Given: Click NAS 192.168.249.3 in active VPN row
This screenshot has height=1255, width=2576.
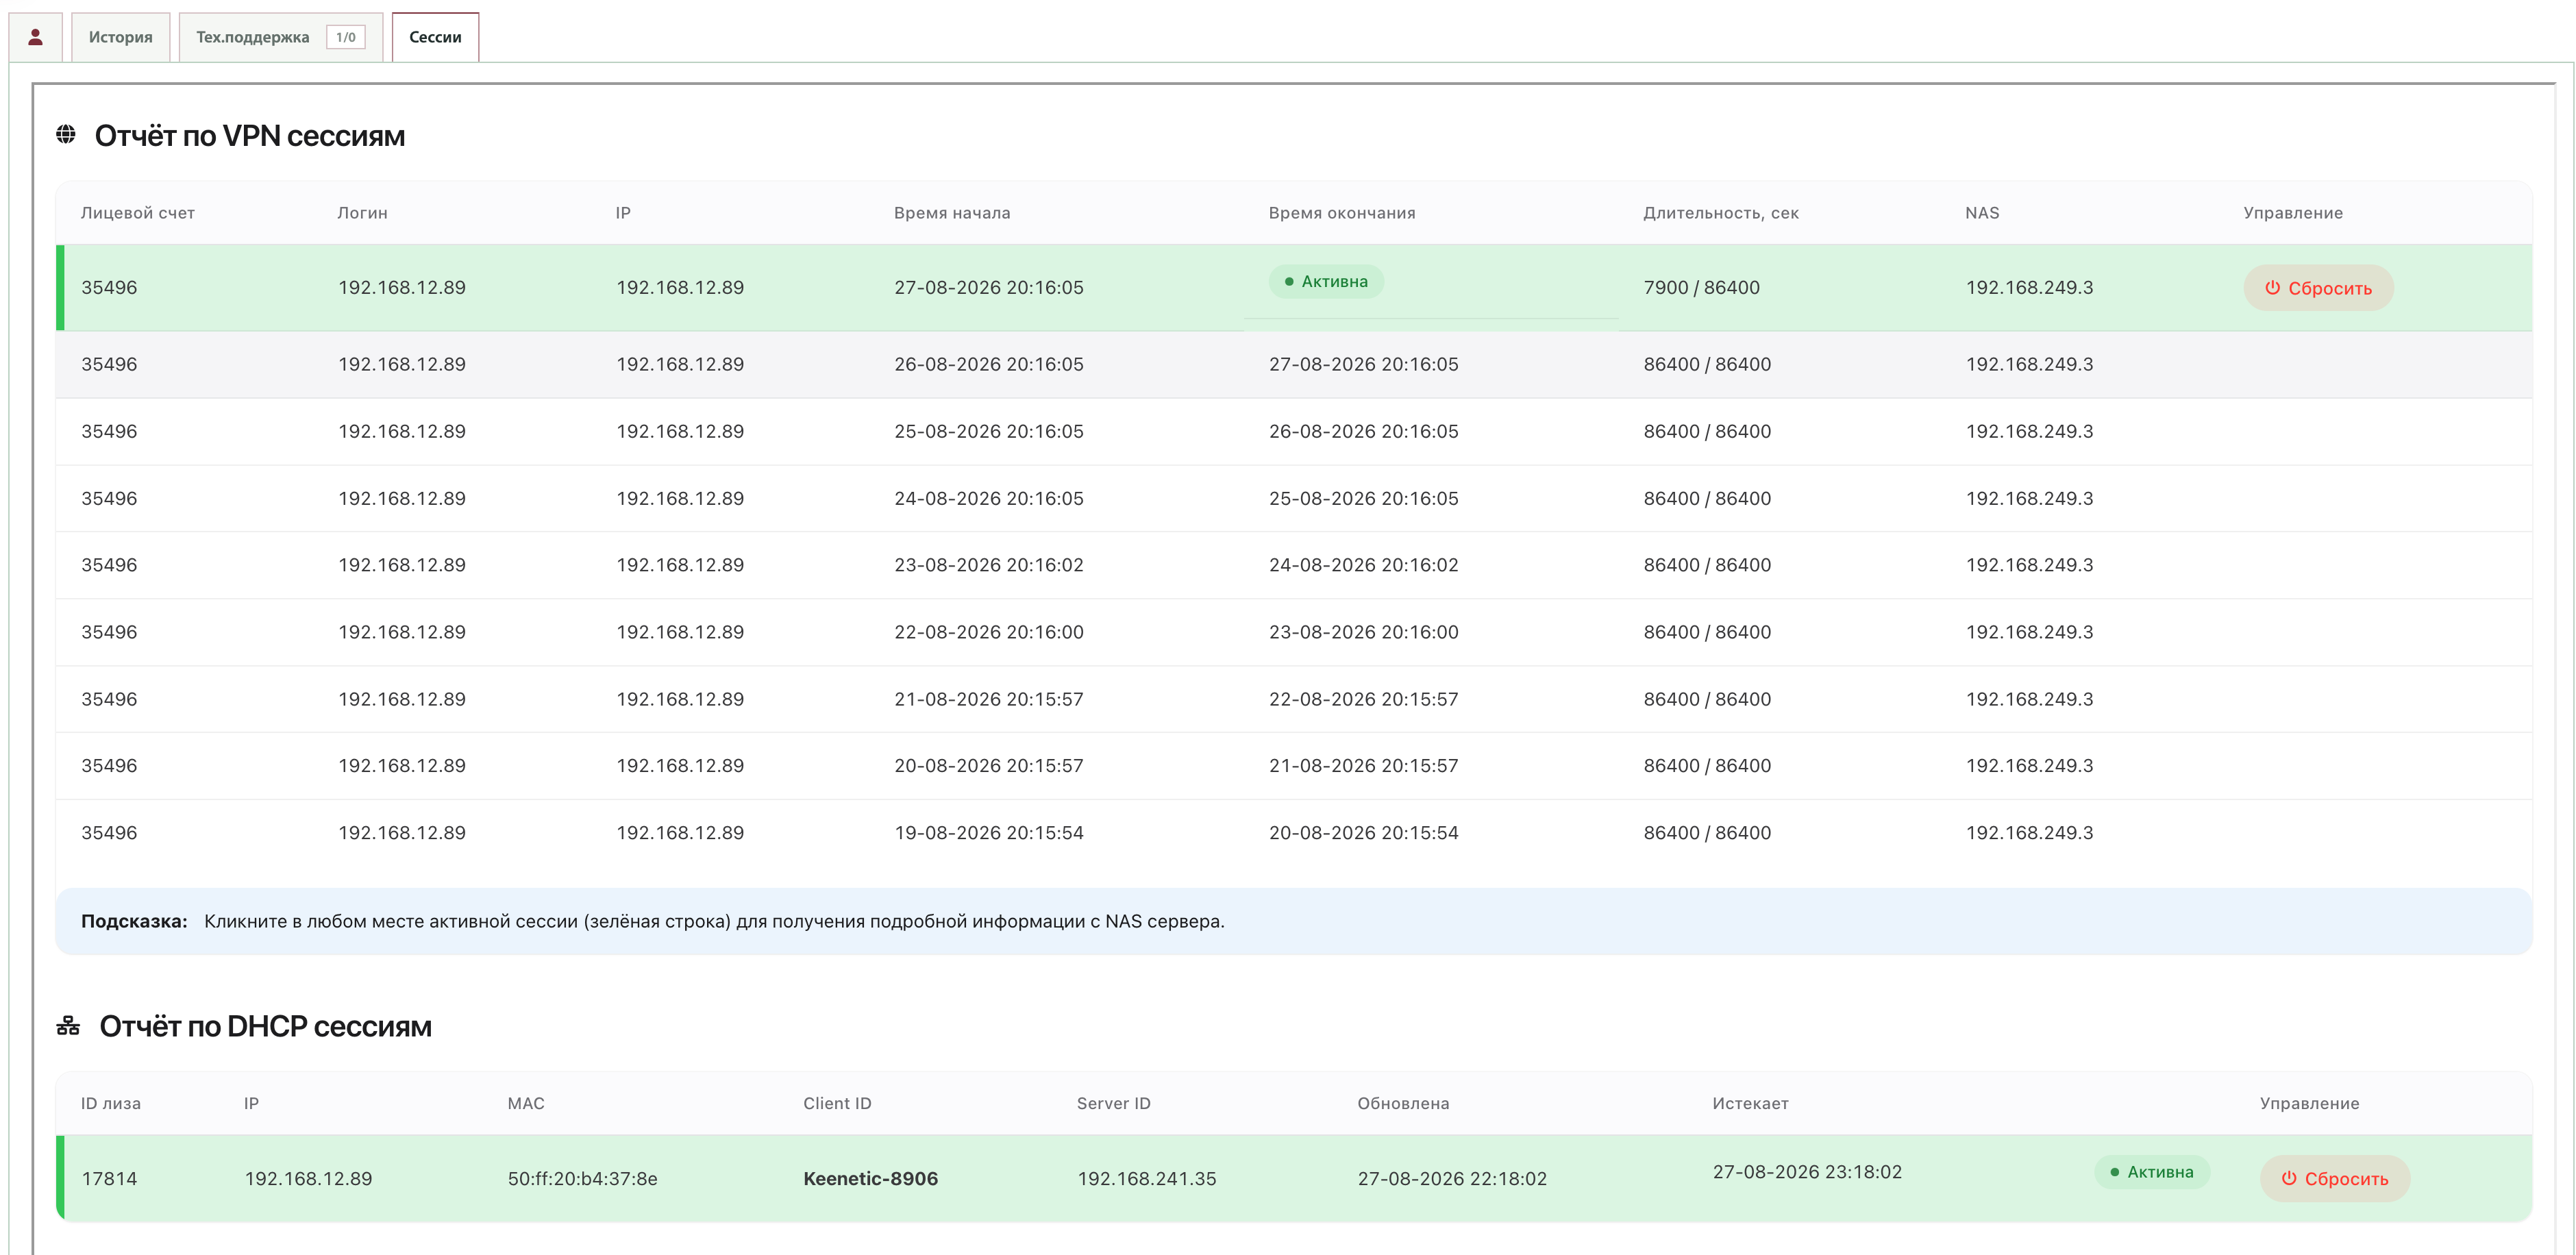Looking at the screenshot, I should [x=2029, y=288].
